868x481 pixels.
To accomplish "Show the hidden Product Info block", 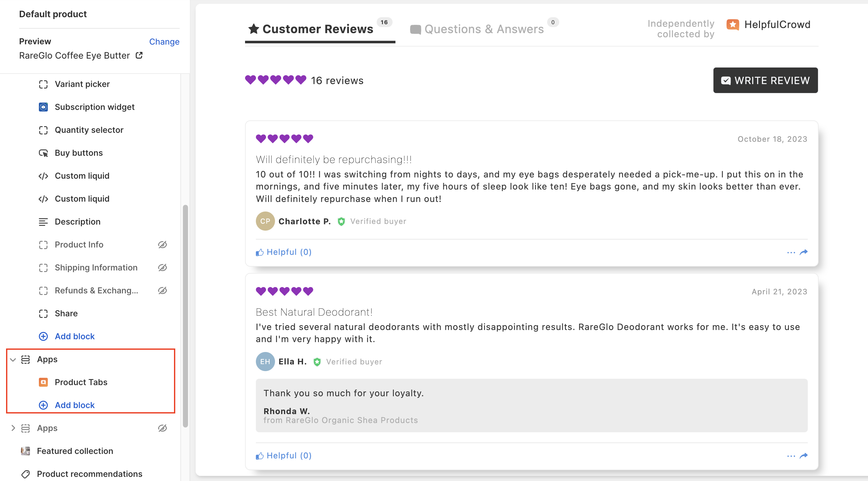I will [163, 245].
